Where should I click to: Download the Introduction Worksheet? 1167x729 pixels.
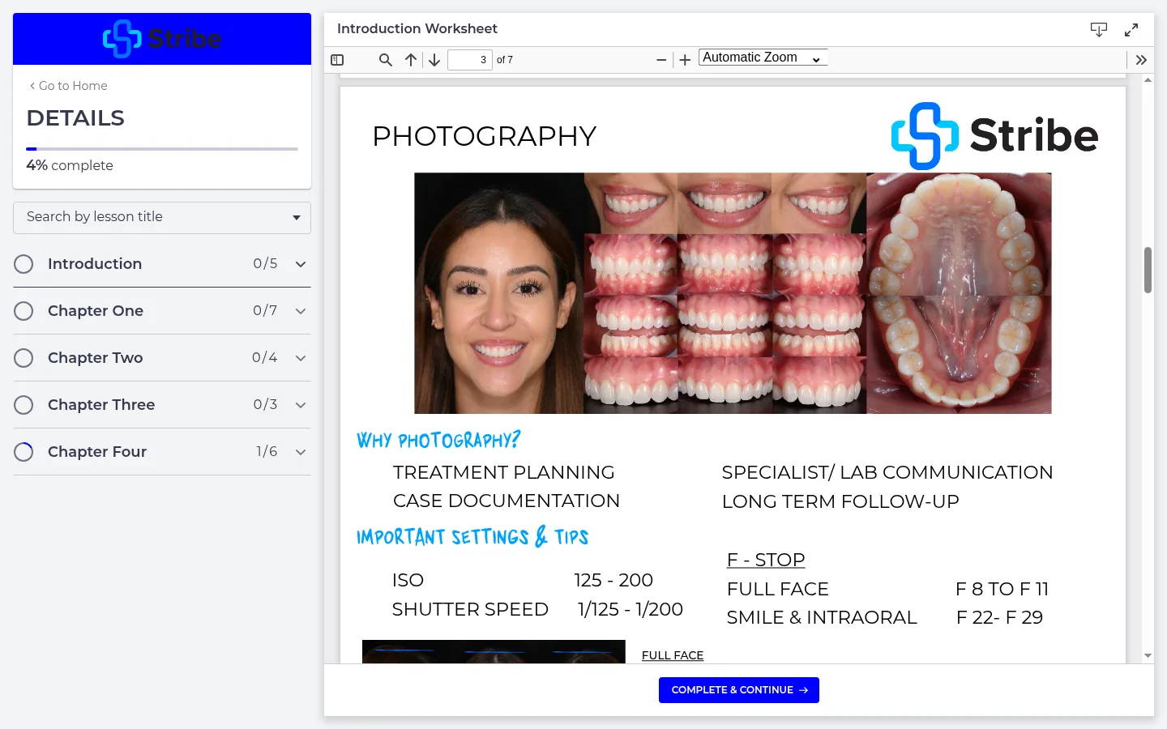click(x=1099, y=30)
